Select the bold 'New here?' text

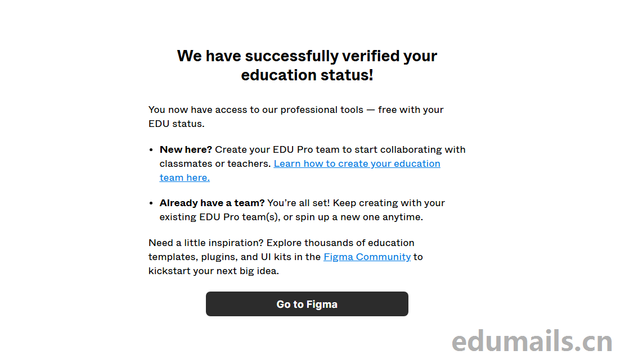(186, 149)
